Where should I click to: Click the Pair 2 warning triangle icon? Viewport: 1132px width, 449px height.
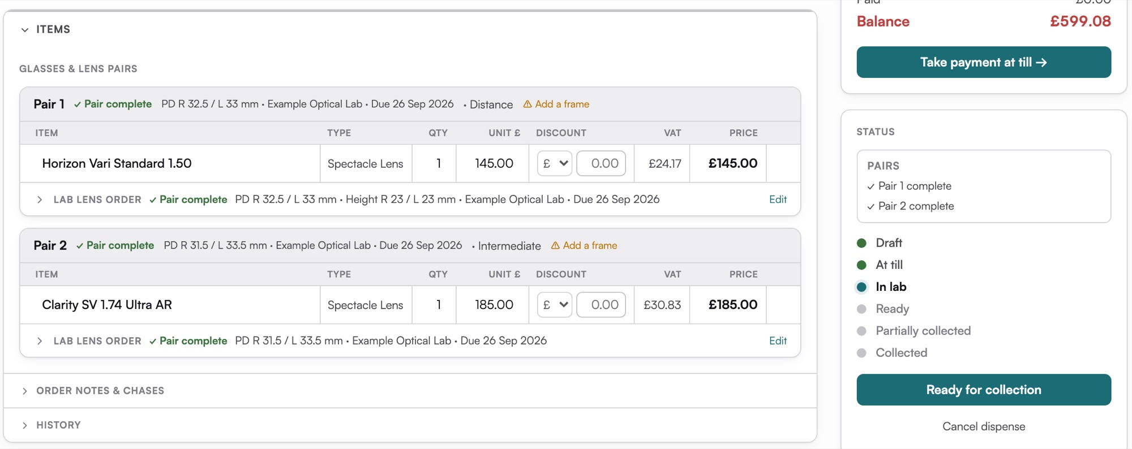[x=555, y=246]
